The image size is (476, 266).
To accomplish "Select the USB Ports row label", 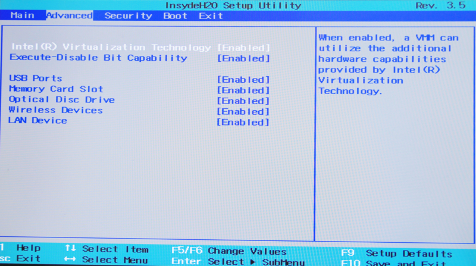I will (x=36, y=78).
